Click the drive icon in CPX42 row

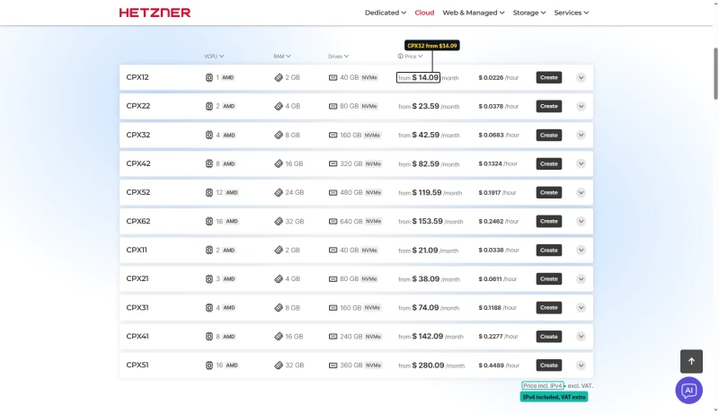[x=333, y=163]
